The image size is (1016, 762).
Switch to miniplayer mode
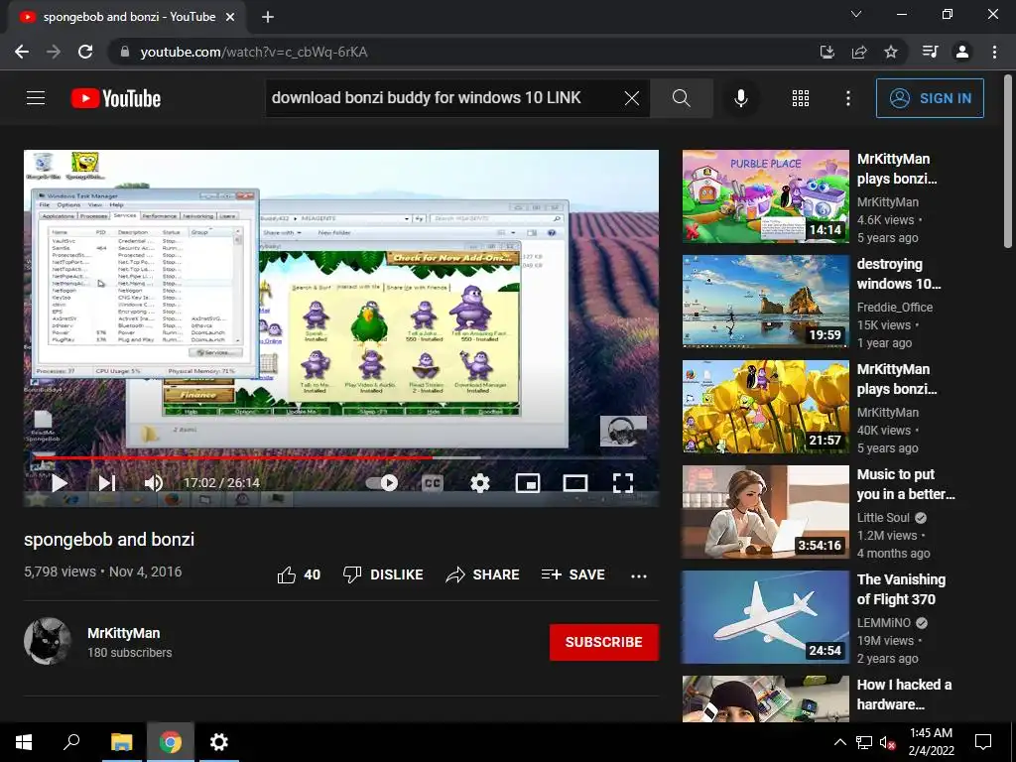[x=528, y=483]
